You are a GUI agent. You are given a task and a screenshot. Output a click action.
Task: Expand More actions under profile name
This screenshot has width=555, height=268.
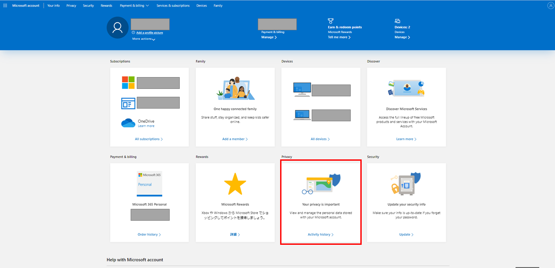click(x=144, y=39)
